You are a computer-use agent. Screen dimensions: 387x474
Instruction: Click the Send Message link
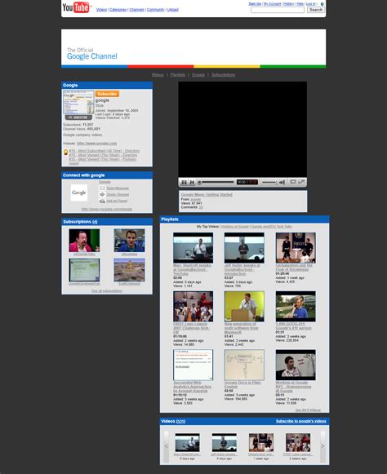118,188
